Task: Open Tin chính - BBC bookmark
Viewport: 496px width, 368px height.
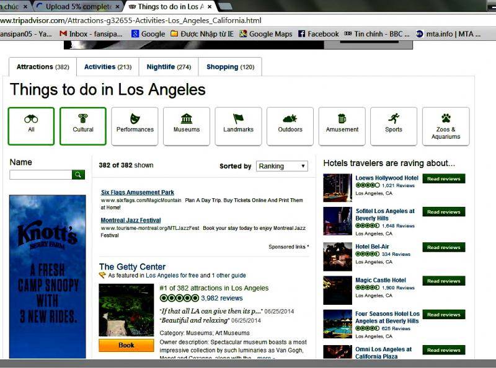Action: coord(377,34)
